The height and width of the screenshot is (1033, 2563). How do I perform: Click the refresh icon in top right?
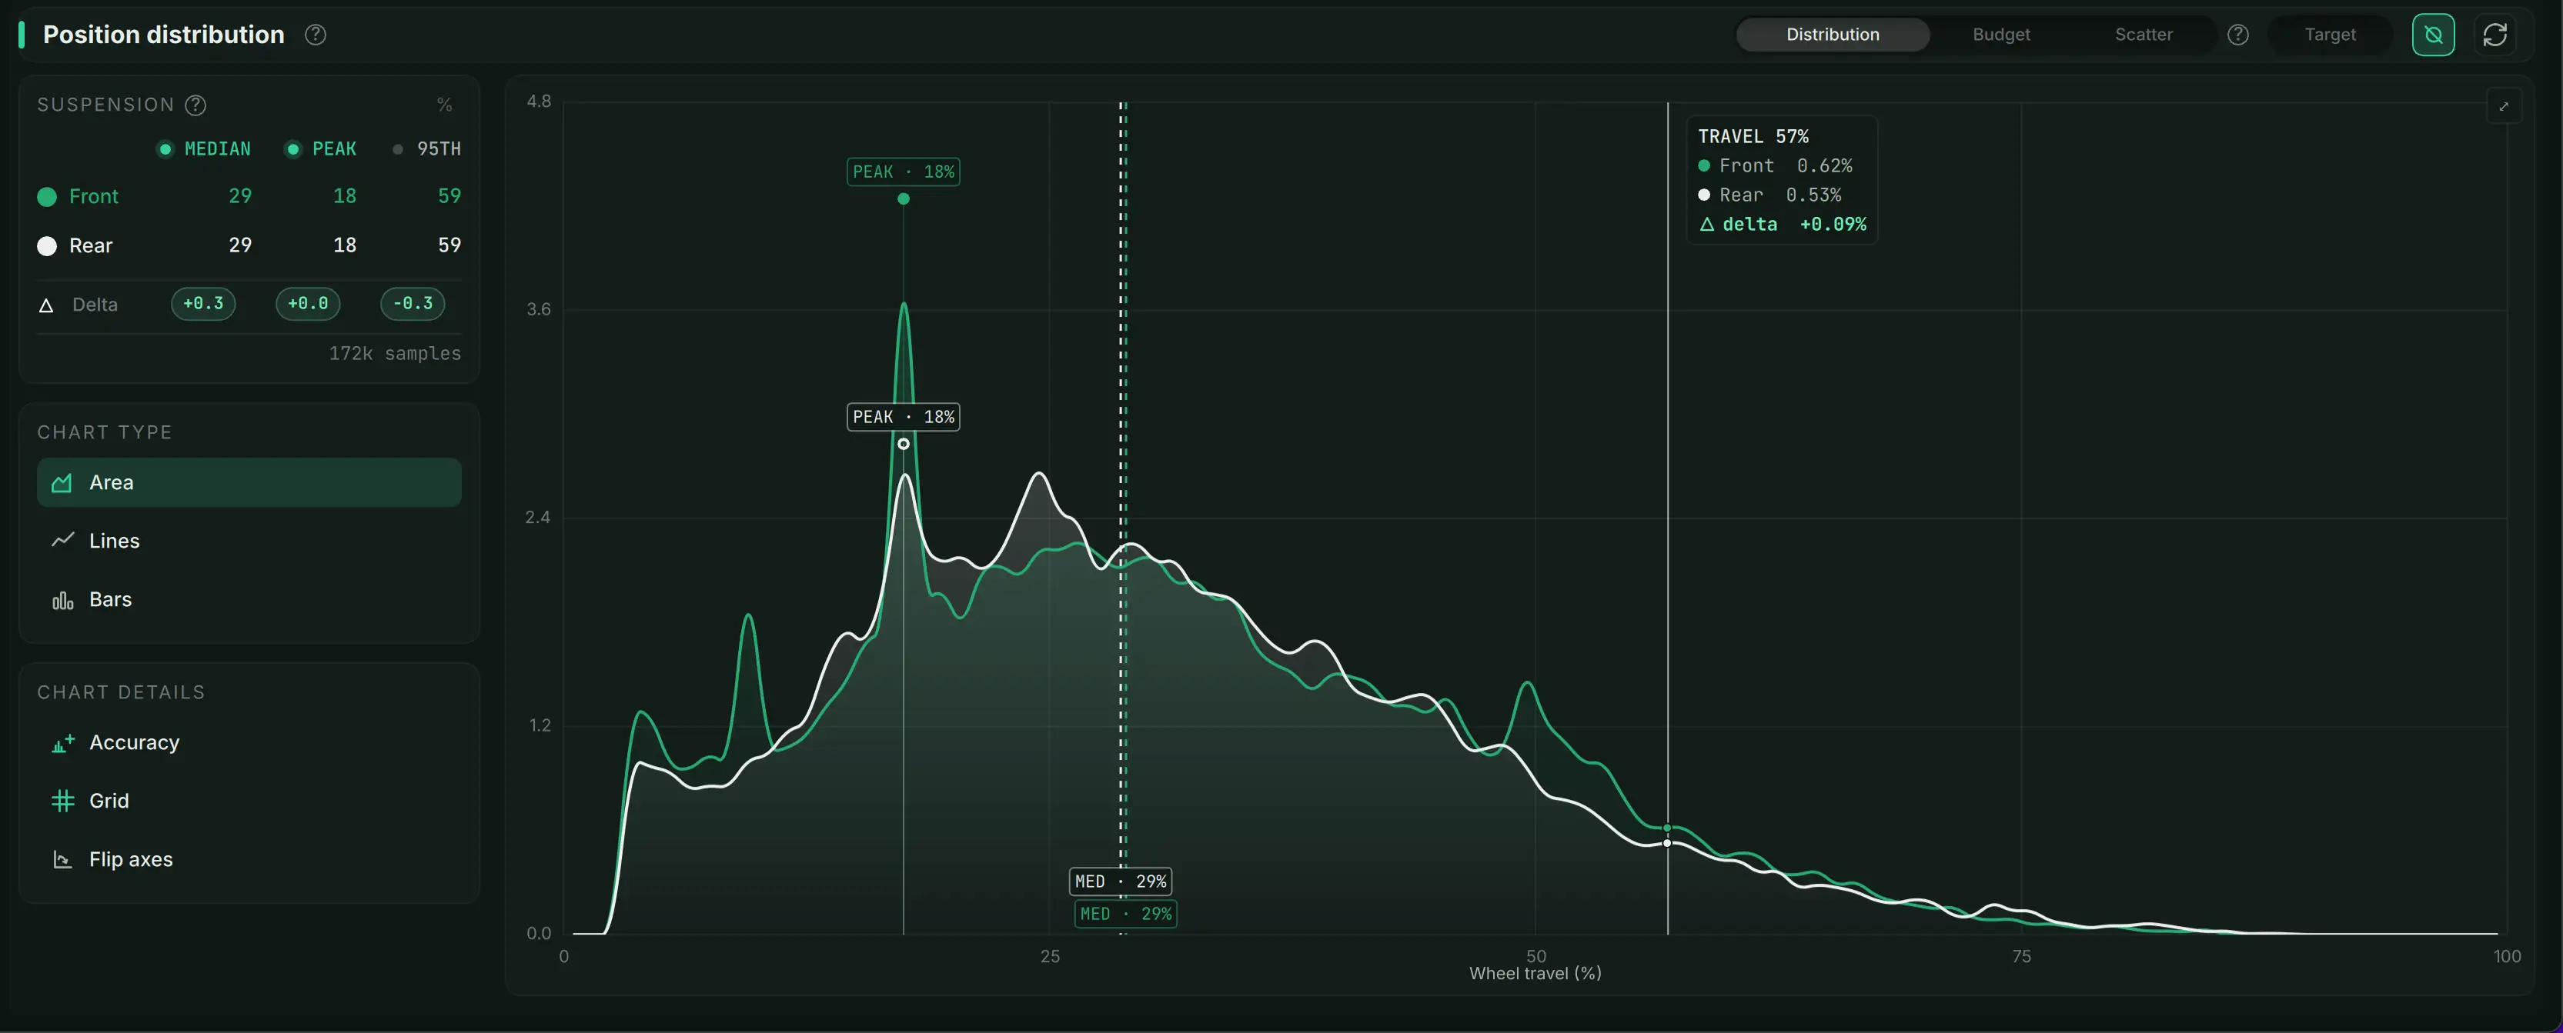(2494, 35)
